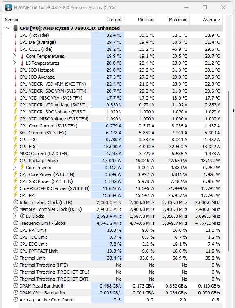Click clock icon beside DRAM Read Bandwidth
This screenshot has height=308, width=235.
pyautogui.click(x=16, y=285)
